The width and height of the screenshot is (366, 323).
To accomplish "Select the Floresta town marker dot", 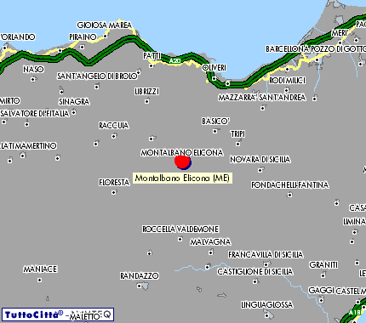I will pyautogui.click(x=113, y=192).
